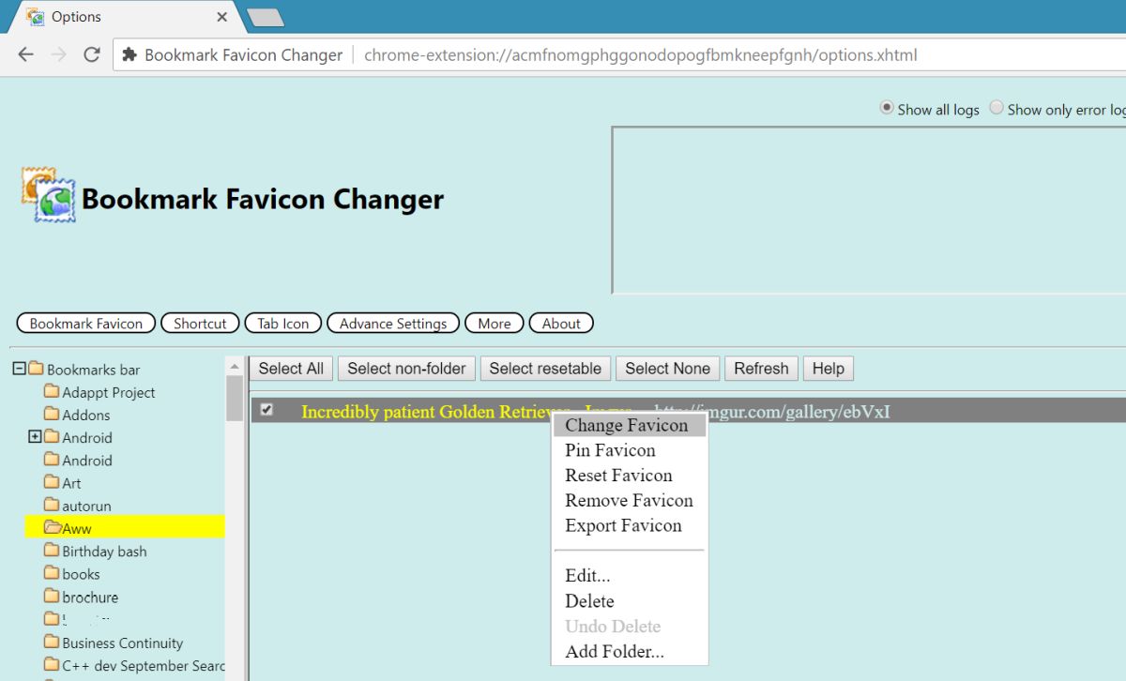
Task: Select the autorun folder in tree
Action: (86, 506)
